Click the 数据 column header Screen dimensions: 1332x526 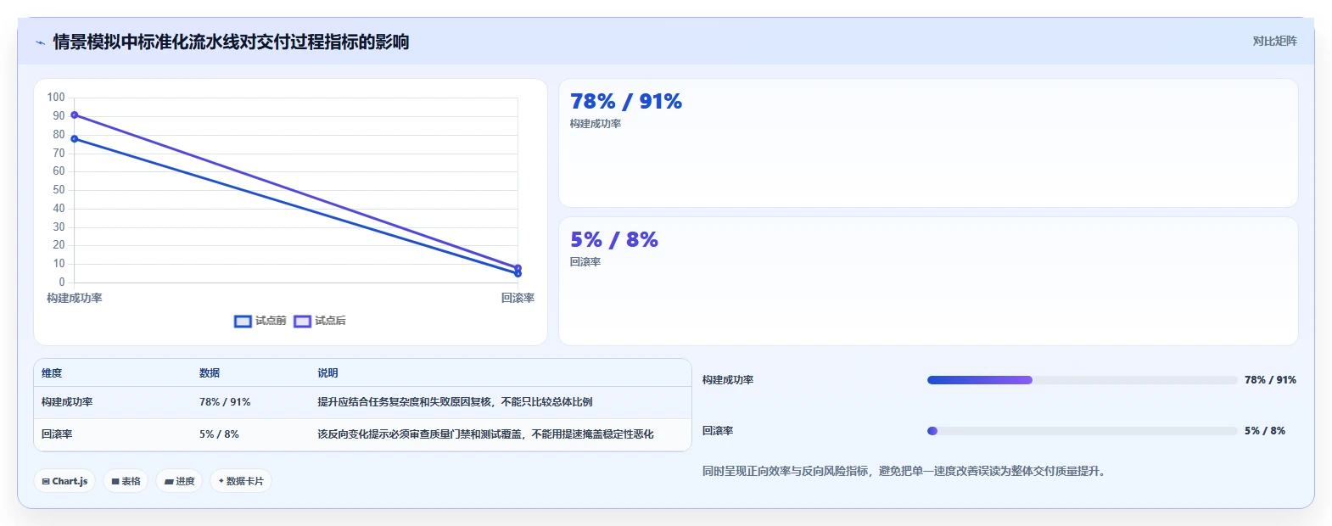210,373
